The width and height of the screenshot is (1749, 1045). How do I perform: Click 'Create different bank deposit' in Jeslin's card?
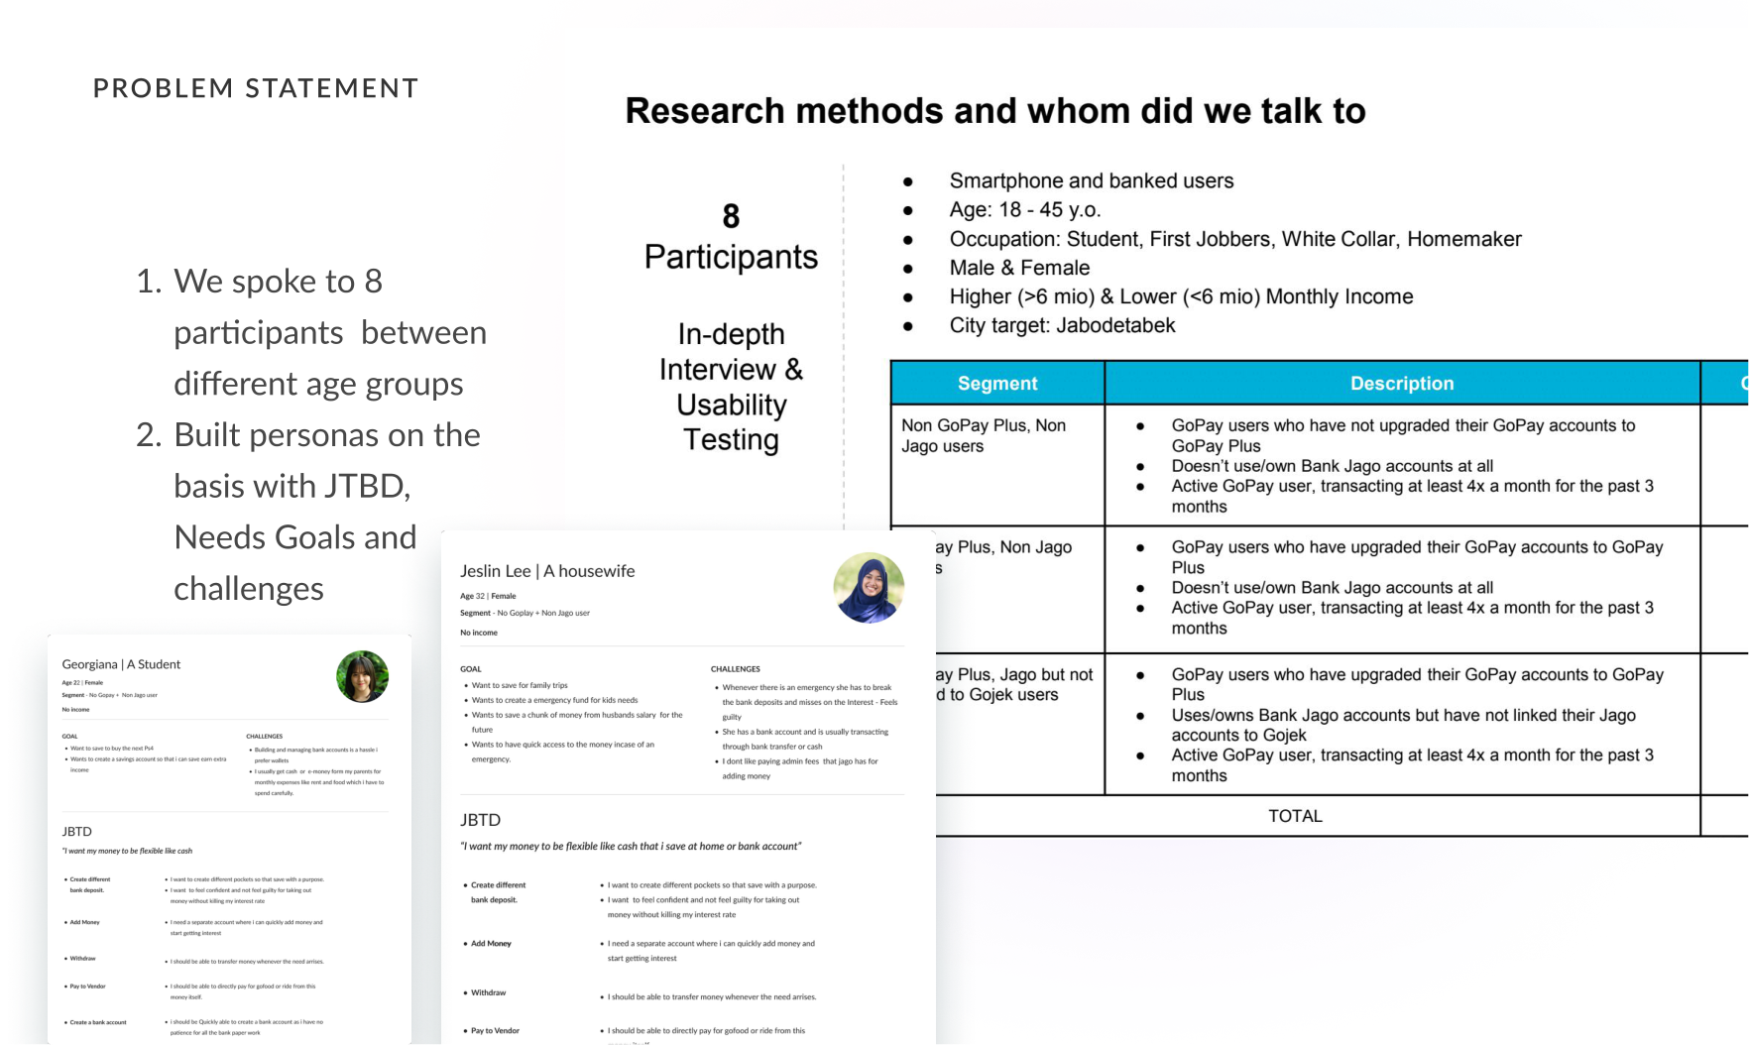498,892
